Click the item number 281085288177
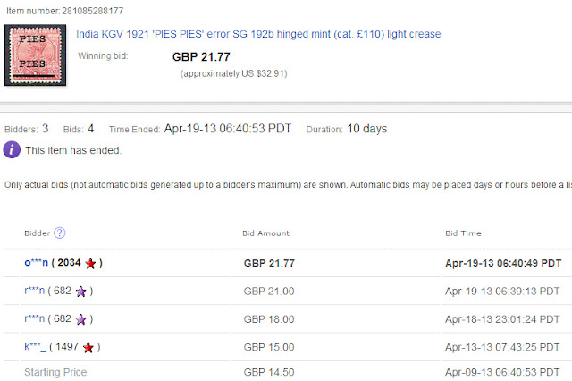Screen dimensions: 572x381 pos(93,11)
